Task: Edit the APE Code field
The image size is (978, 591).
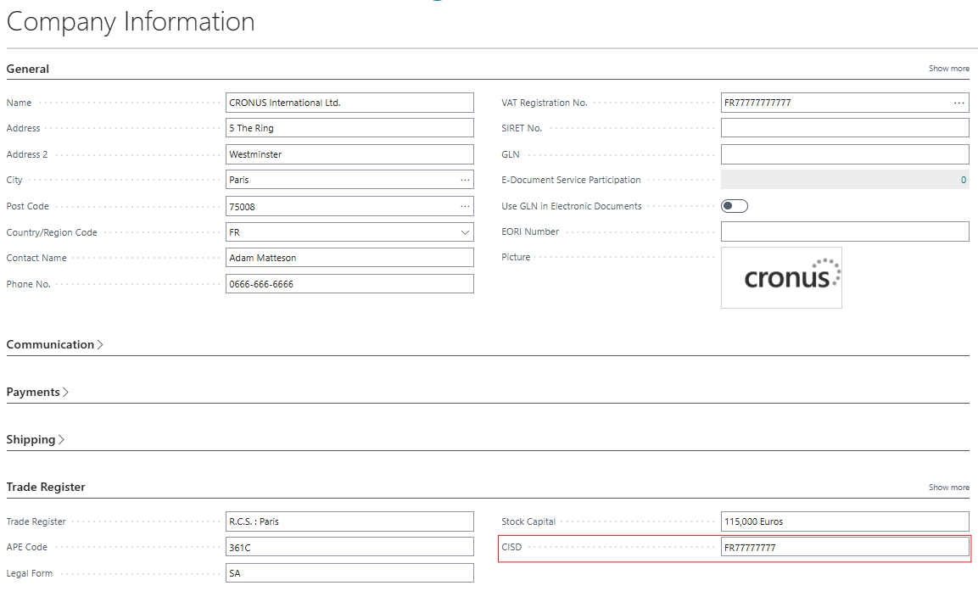Action: 349,547
